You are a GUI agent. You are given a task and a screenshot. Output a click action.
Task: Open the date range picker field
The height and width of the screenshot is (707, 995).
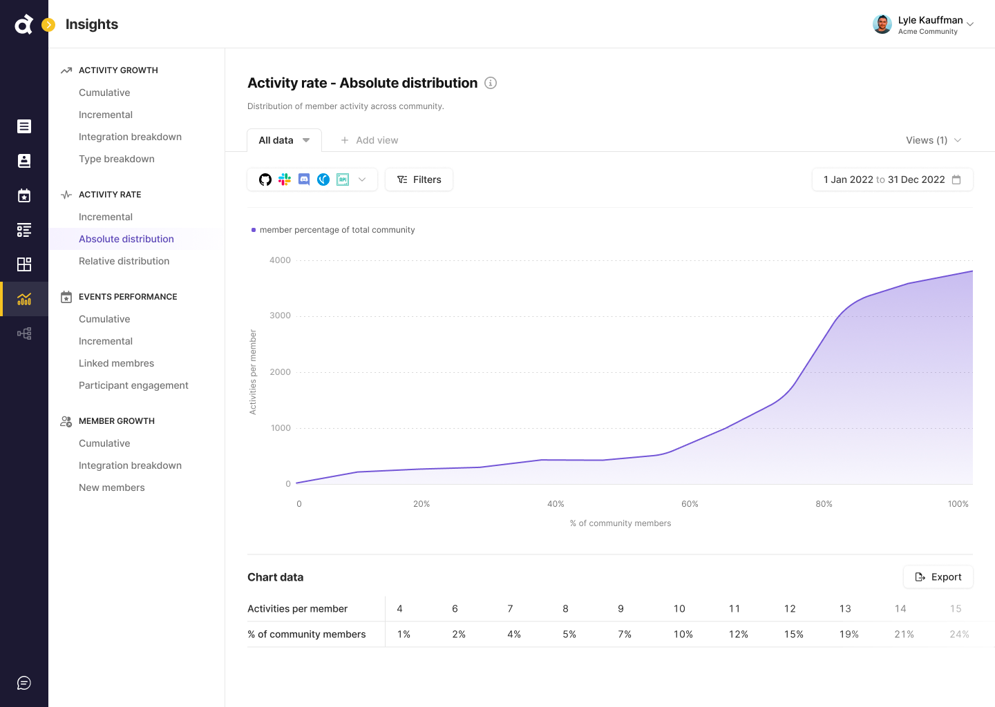(x=892, y=180)
